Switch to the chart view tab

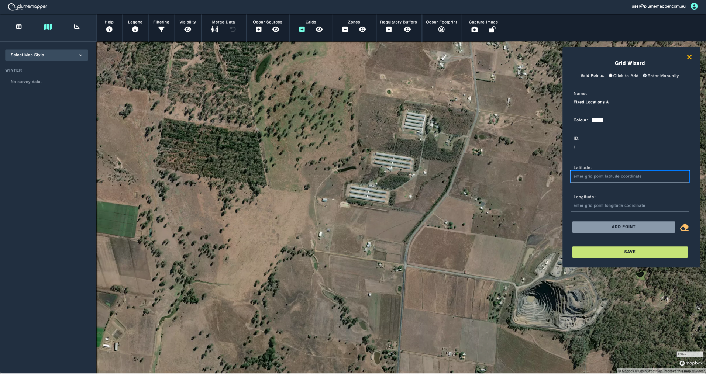point(77,27)
